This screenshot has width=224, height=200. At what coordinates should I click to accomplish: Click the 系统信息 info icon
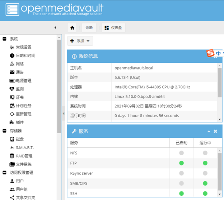tap(74, 56)
